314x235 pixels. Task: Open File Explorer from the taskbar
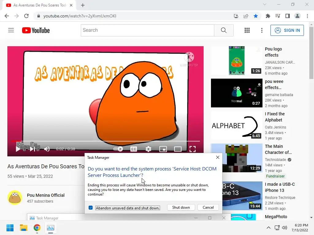tap(23, 228)
